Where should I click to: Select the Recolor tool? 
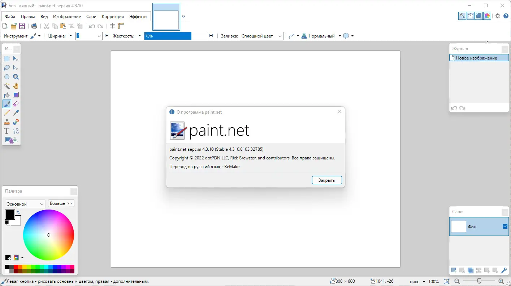(16, 122)
